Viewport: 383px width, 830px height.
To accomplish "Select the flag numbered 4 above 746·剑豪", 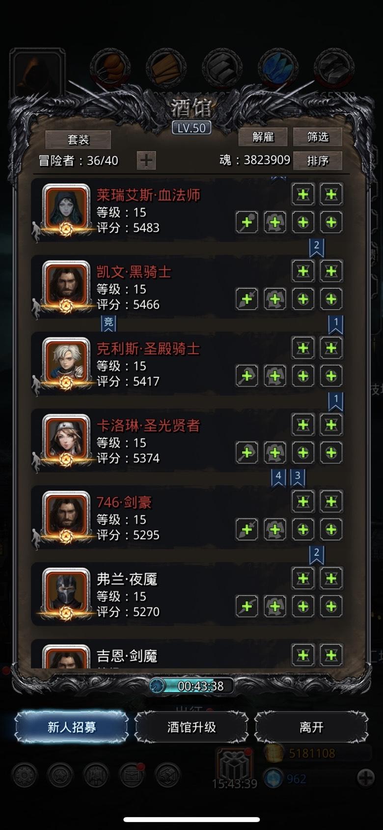I will coord(278,476).
